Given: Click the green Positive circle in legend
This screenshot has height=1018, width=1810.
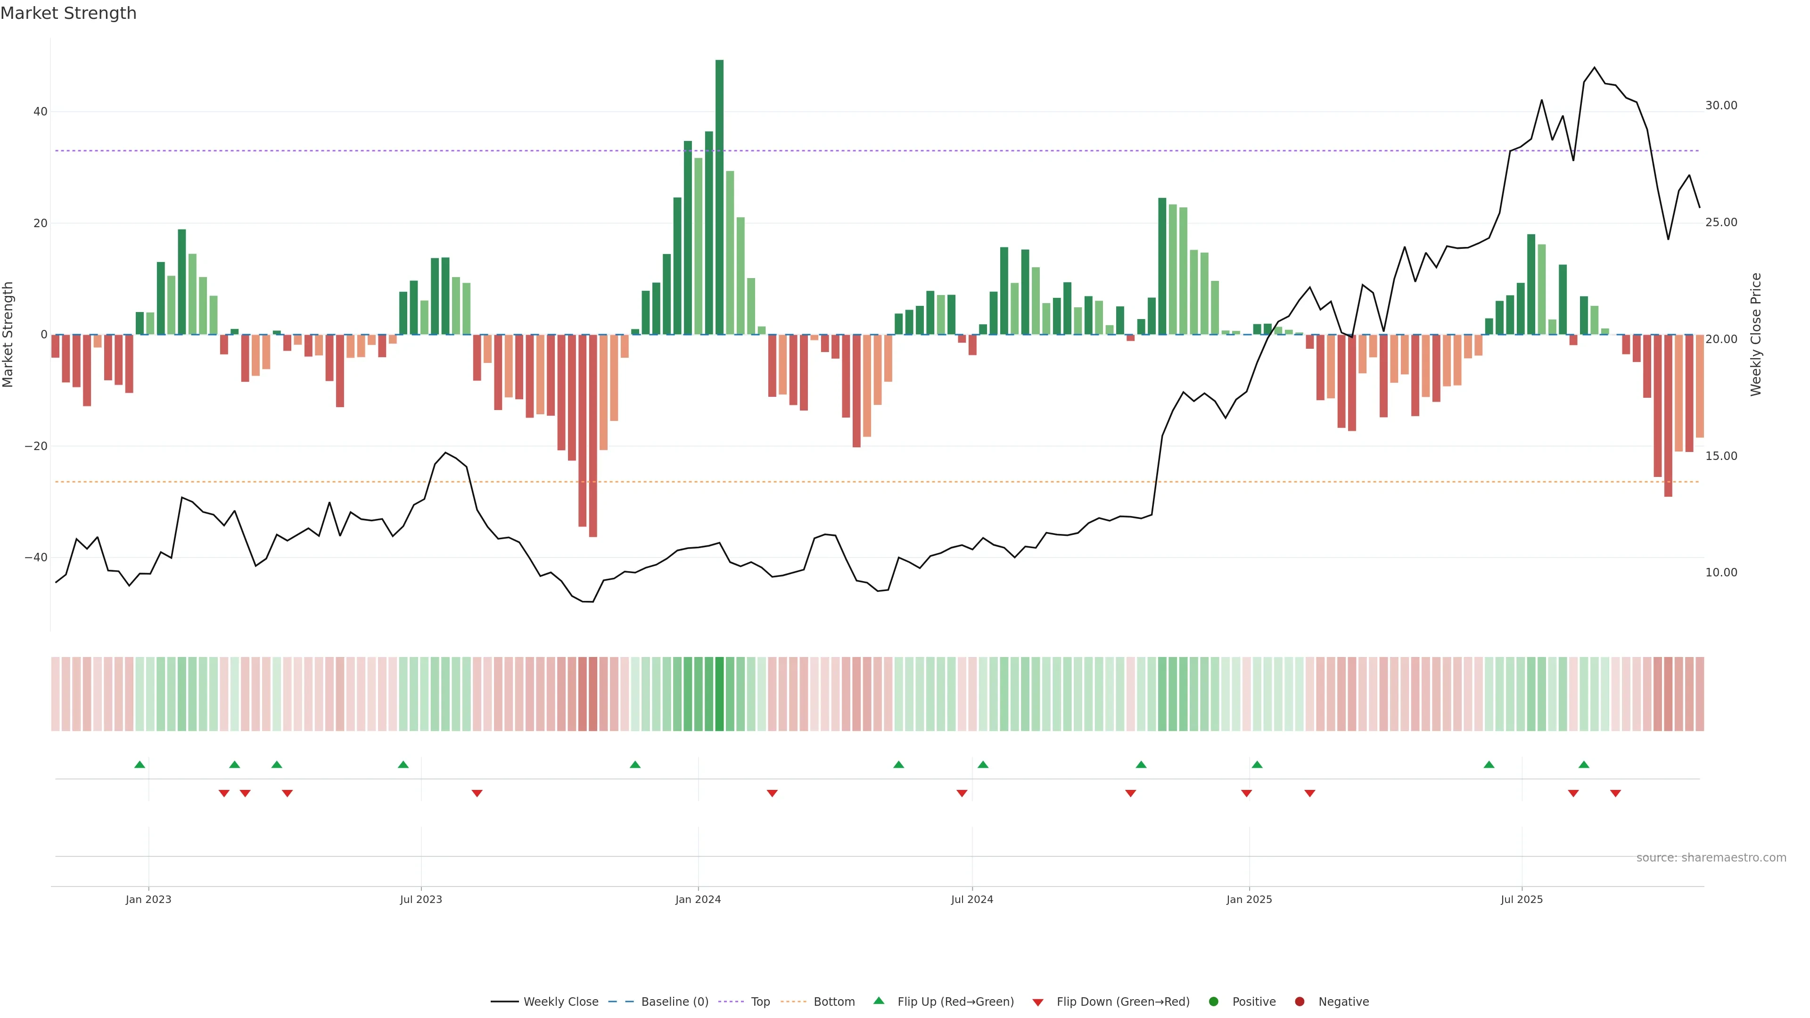Looking at the screenshot, I should pyautogui.click(x=1213, y=1002).
